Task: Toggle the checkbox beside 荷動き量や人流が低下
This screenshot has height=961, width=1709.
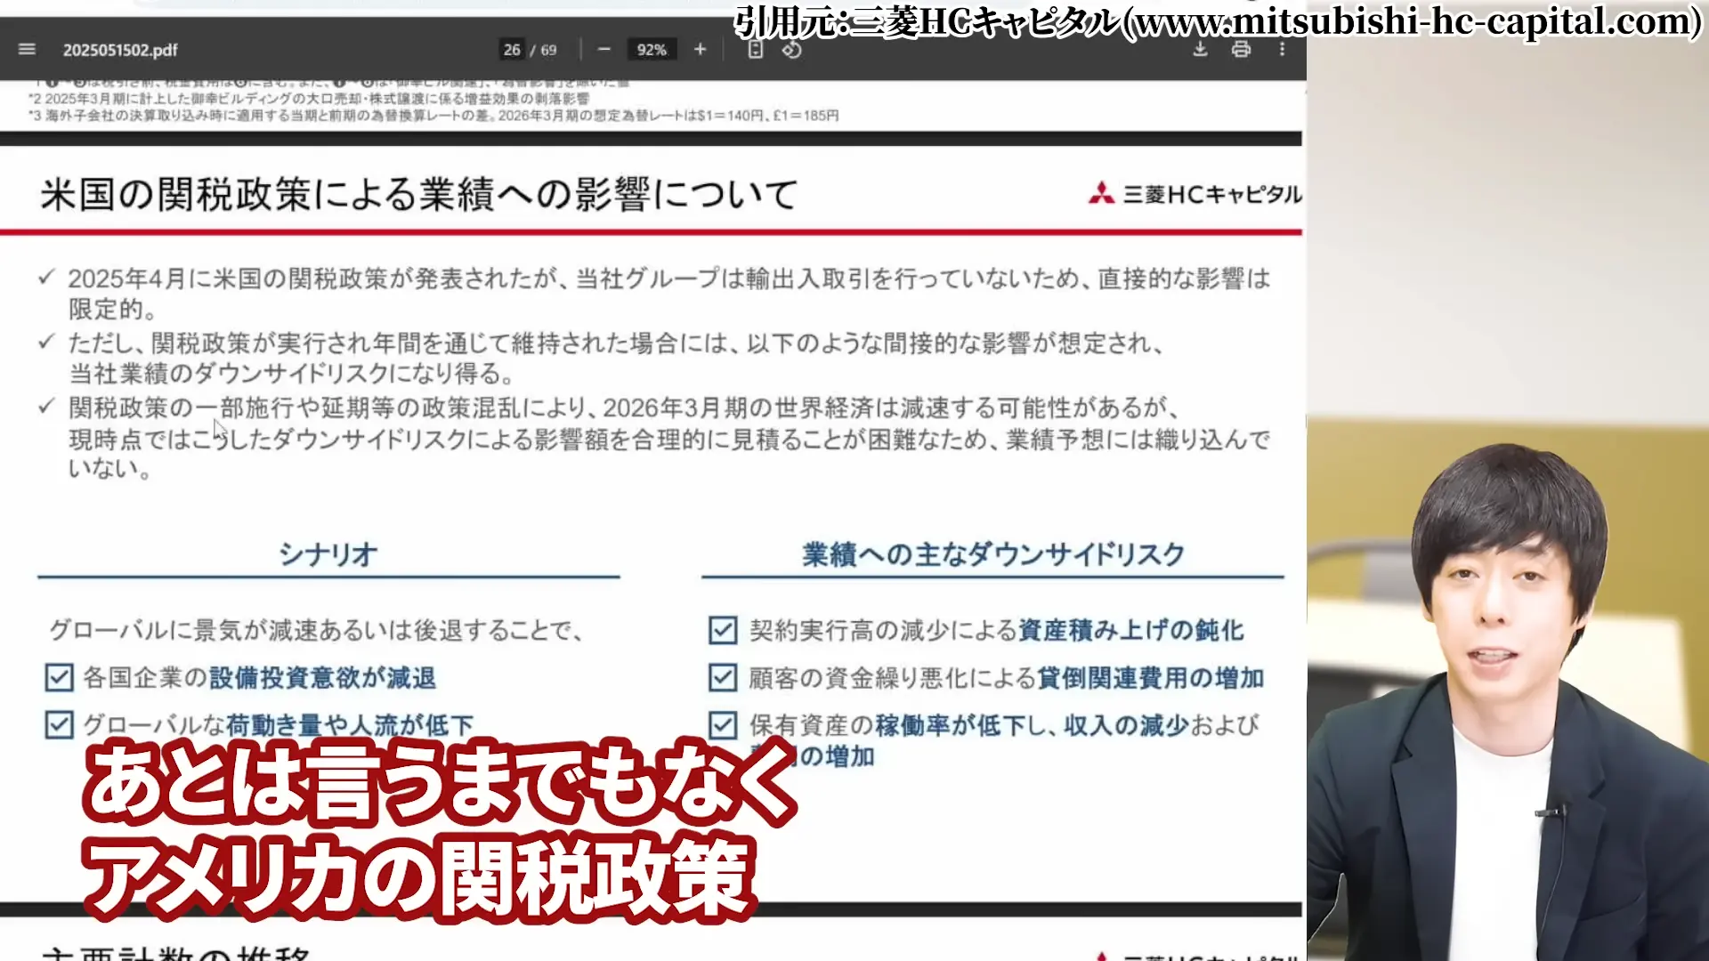Action: coord(59,725)
